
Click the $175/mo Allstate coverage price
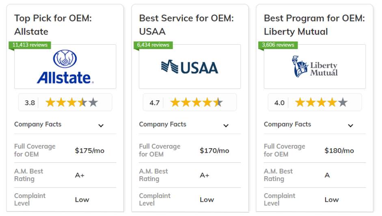[90, 151]
